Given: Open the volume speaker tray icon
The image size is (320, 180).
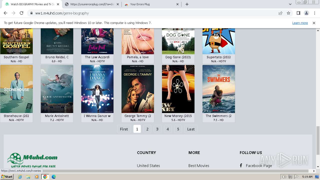Looking at the screenshot, I should tap(284, 177).
